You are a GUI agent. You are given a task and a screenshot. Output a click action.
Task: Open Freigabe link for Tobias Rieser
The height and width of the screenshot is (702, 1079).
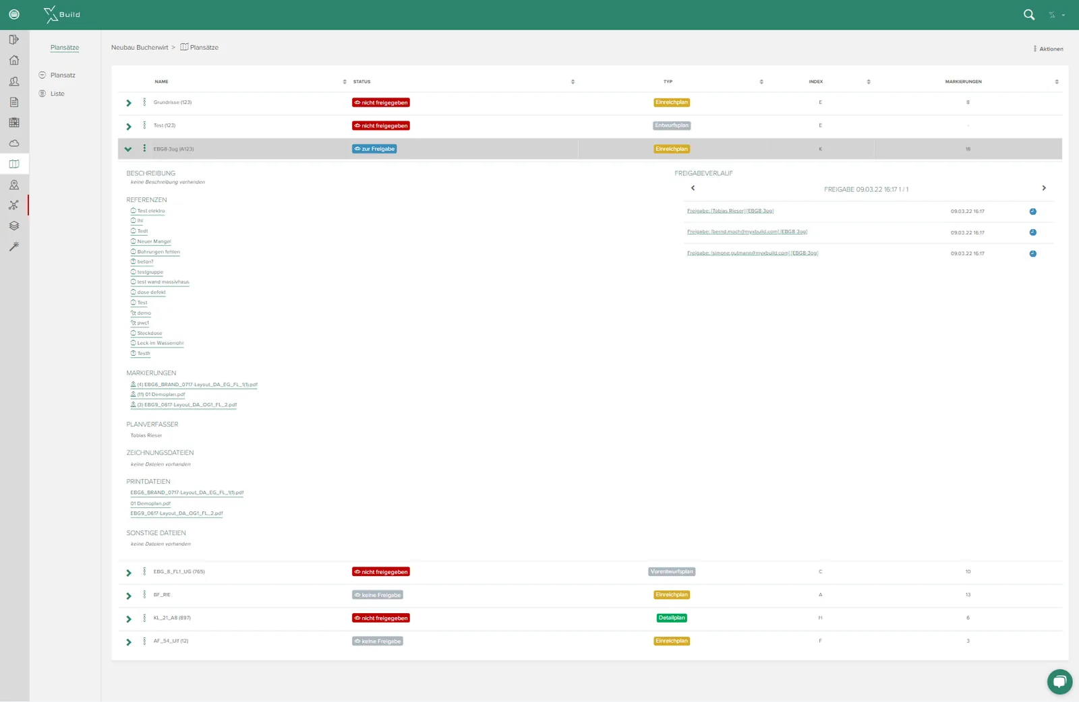pyautogui.click(x=730, y=211)
